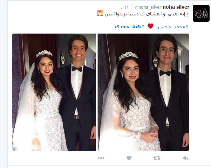The width and height of the screenshot is (211, 168).
Task: Retweet the wedding photos post
Action: pyautogui.click(x=157, y=158)
